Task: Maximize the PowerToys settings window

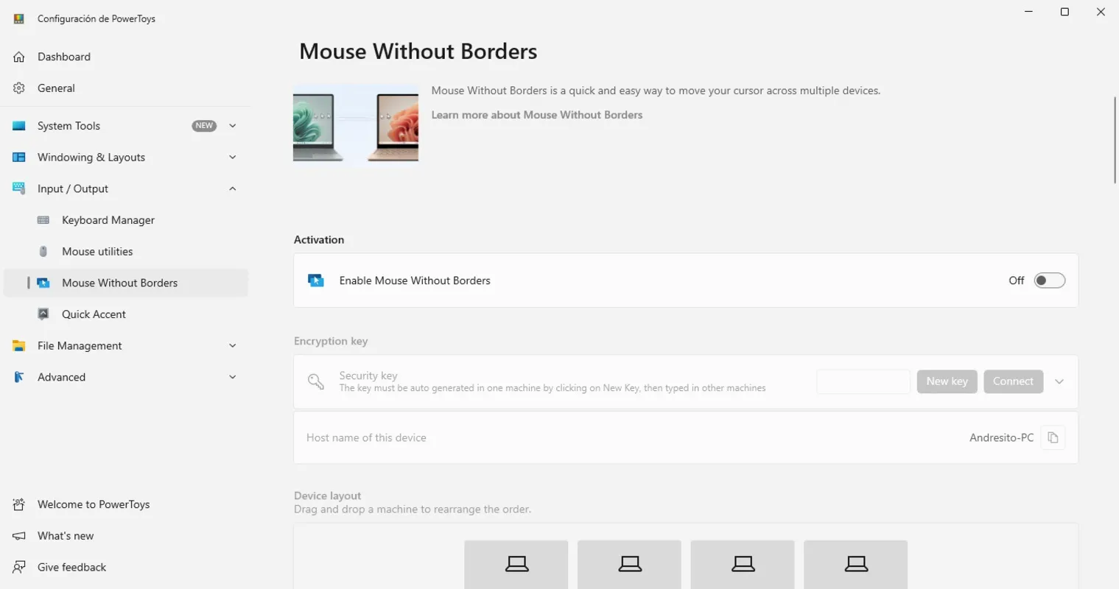Action: [1064, 12]
